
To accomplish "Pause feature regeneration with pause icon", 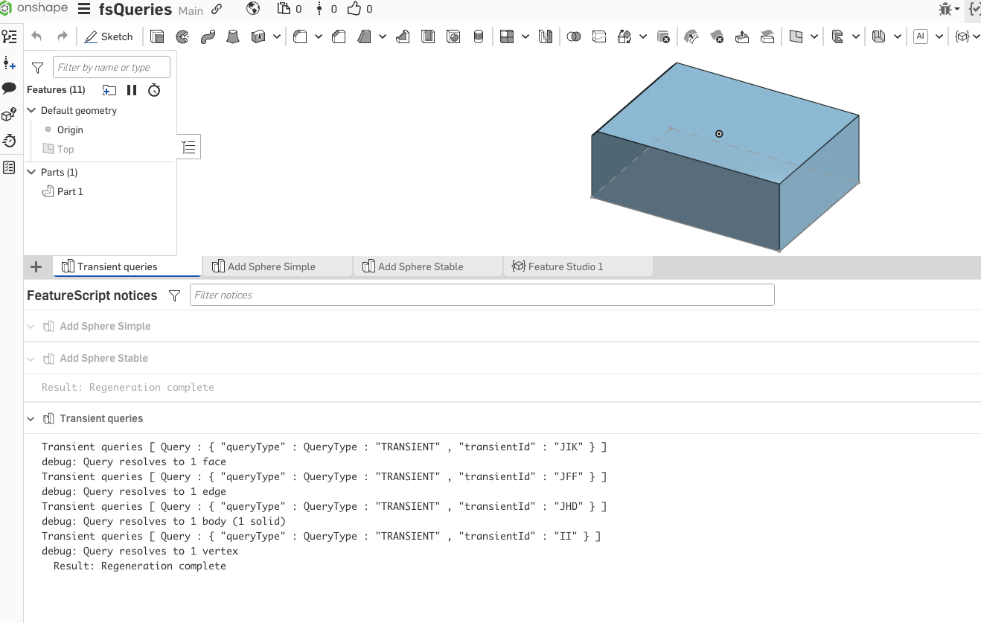I will click(132, 90).
